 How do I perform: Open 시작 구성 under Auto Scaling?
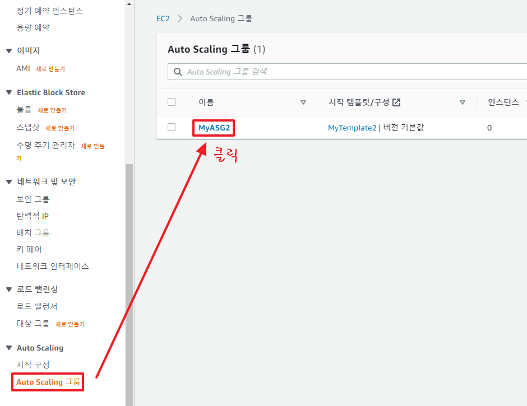point(33,365)
